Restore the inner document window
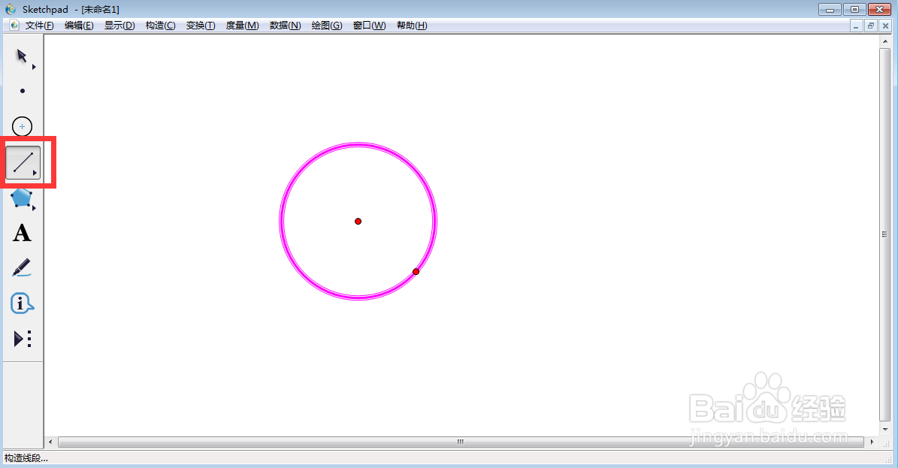Image resolution: width=898 pixels, height=468 pixels. click(870, 26)
